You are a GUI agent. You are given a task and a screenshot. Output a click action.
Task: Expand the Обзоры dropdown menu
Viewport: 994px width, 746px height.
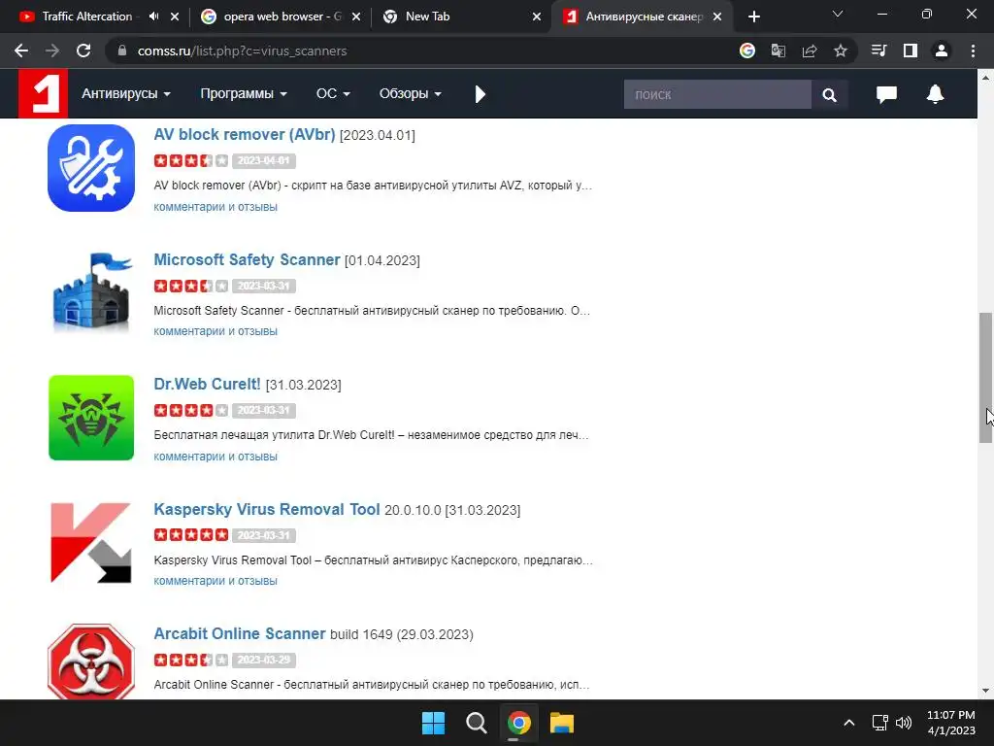[x=411, y=94]
